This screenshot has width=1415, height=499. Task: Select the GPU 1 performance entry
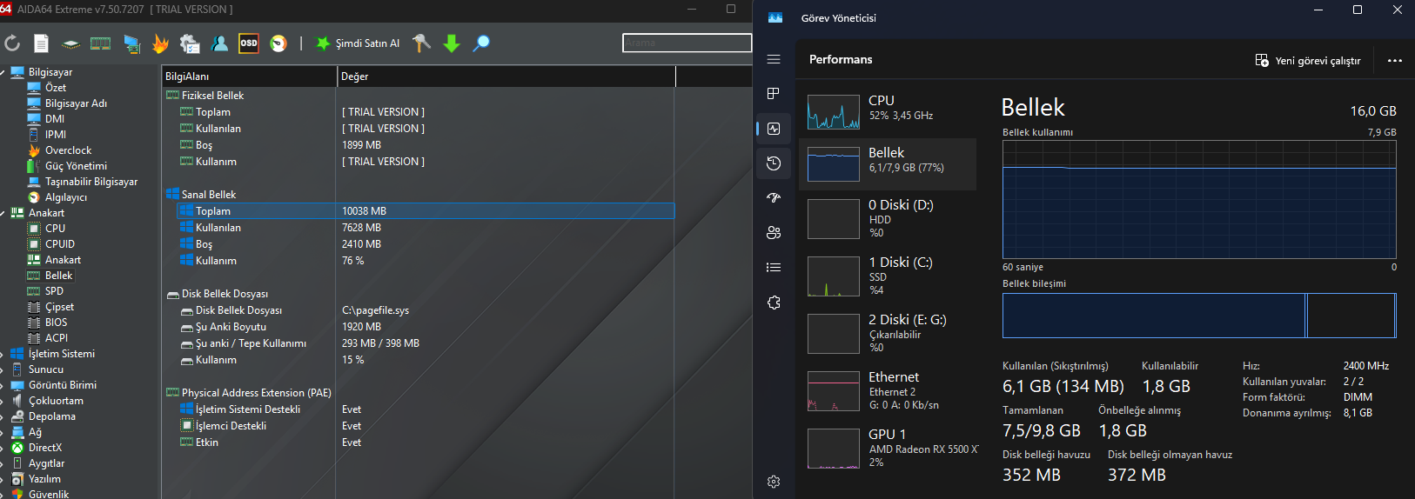point(888,448)
